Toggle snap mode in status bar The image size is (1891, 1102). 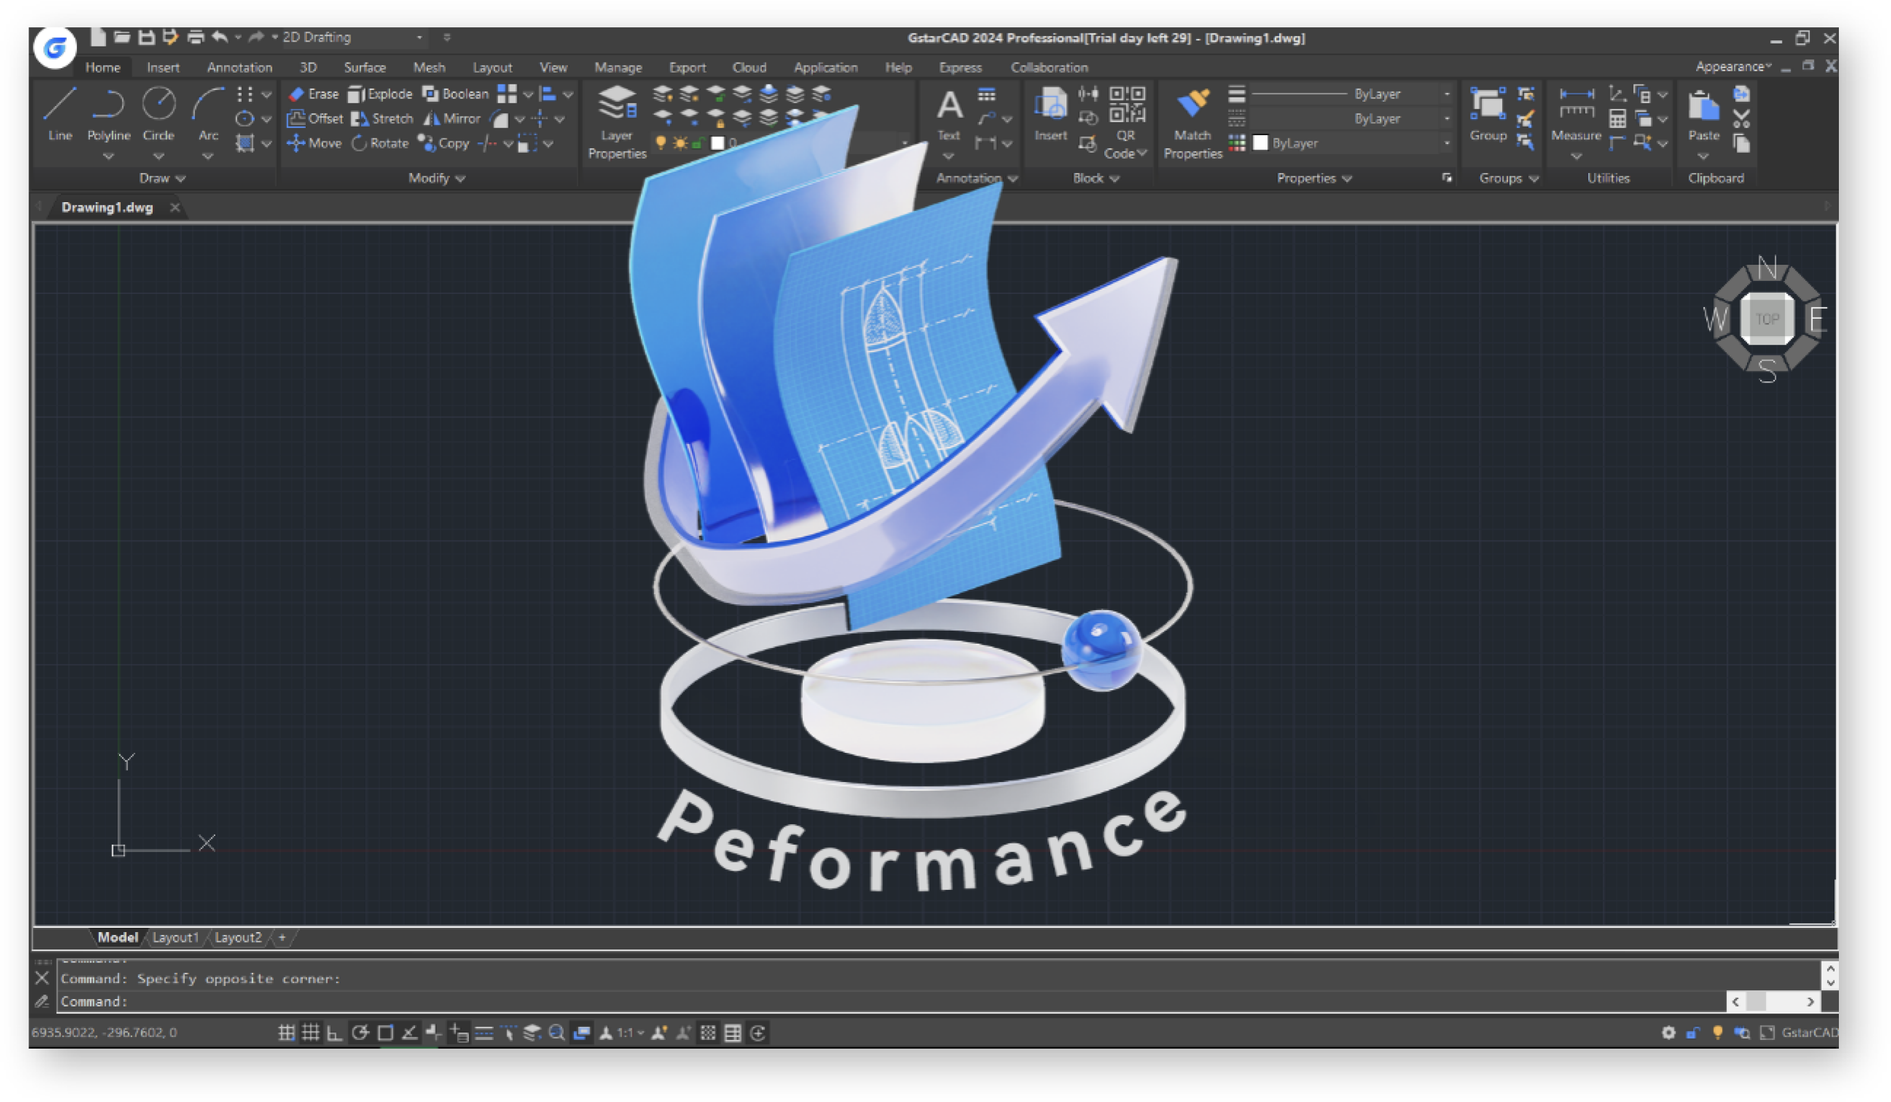pos(286,1033)
